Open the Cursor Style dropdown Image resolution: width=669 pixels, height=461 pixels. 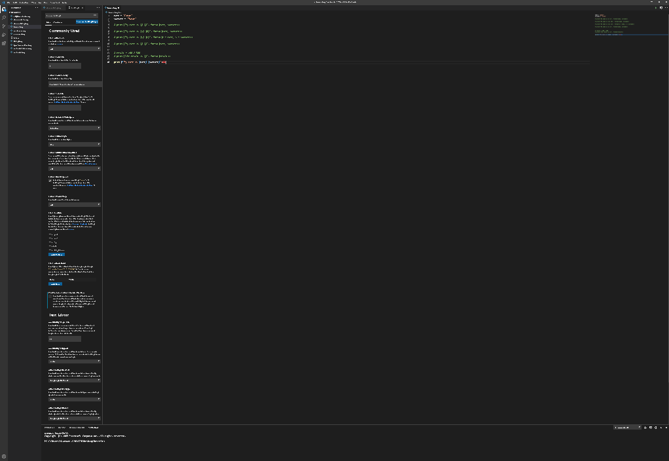74,144
